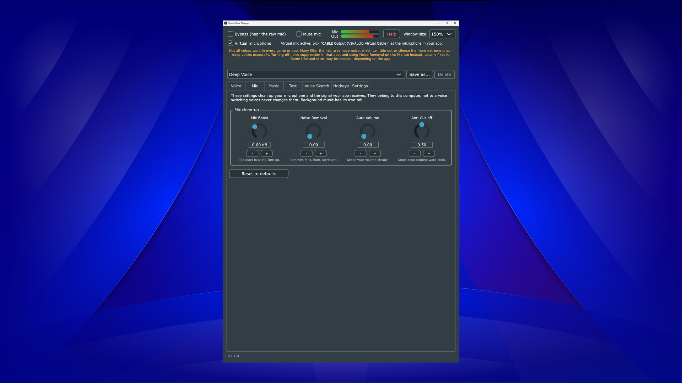Image resolution: width=682 pixels, height=383 pixels.
Task: Open the Help button
Action: 391,34
